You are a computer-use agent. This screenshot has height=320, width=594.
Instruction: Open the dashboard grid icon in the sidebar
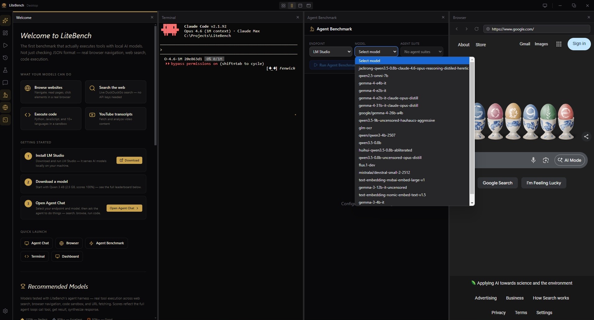coord(5,33)
